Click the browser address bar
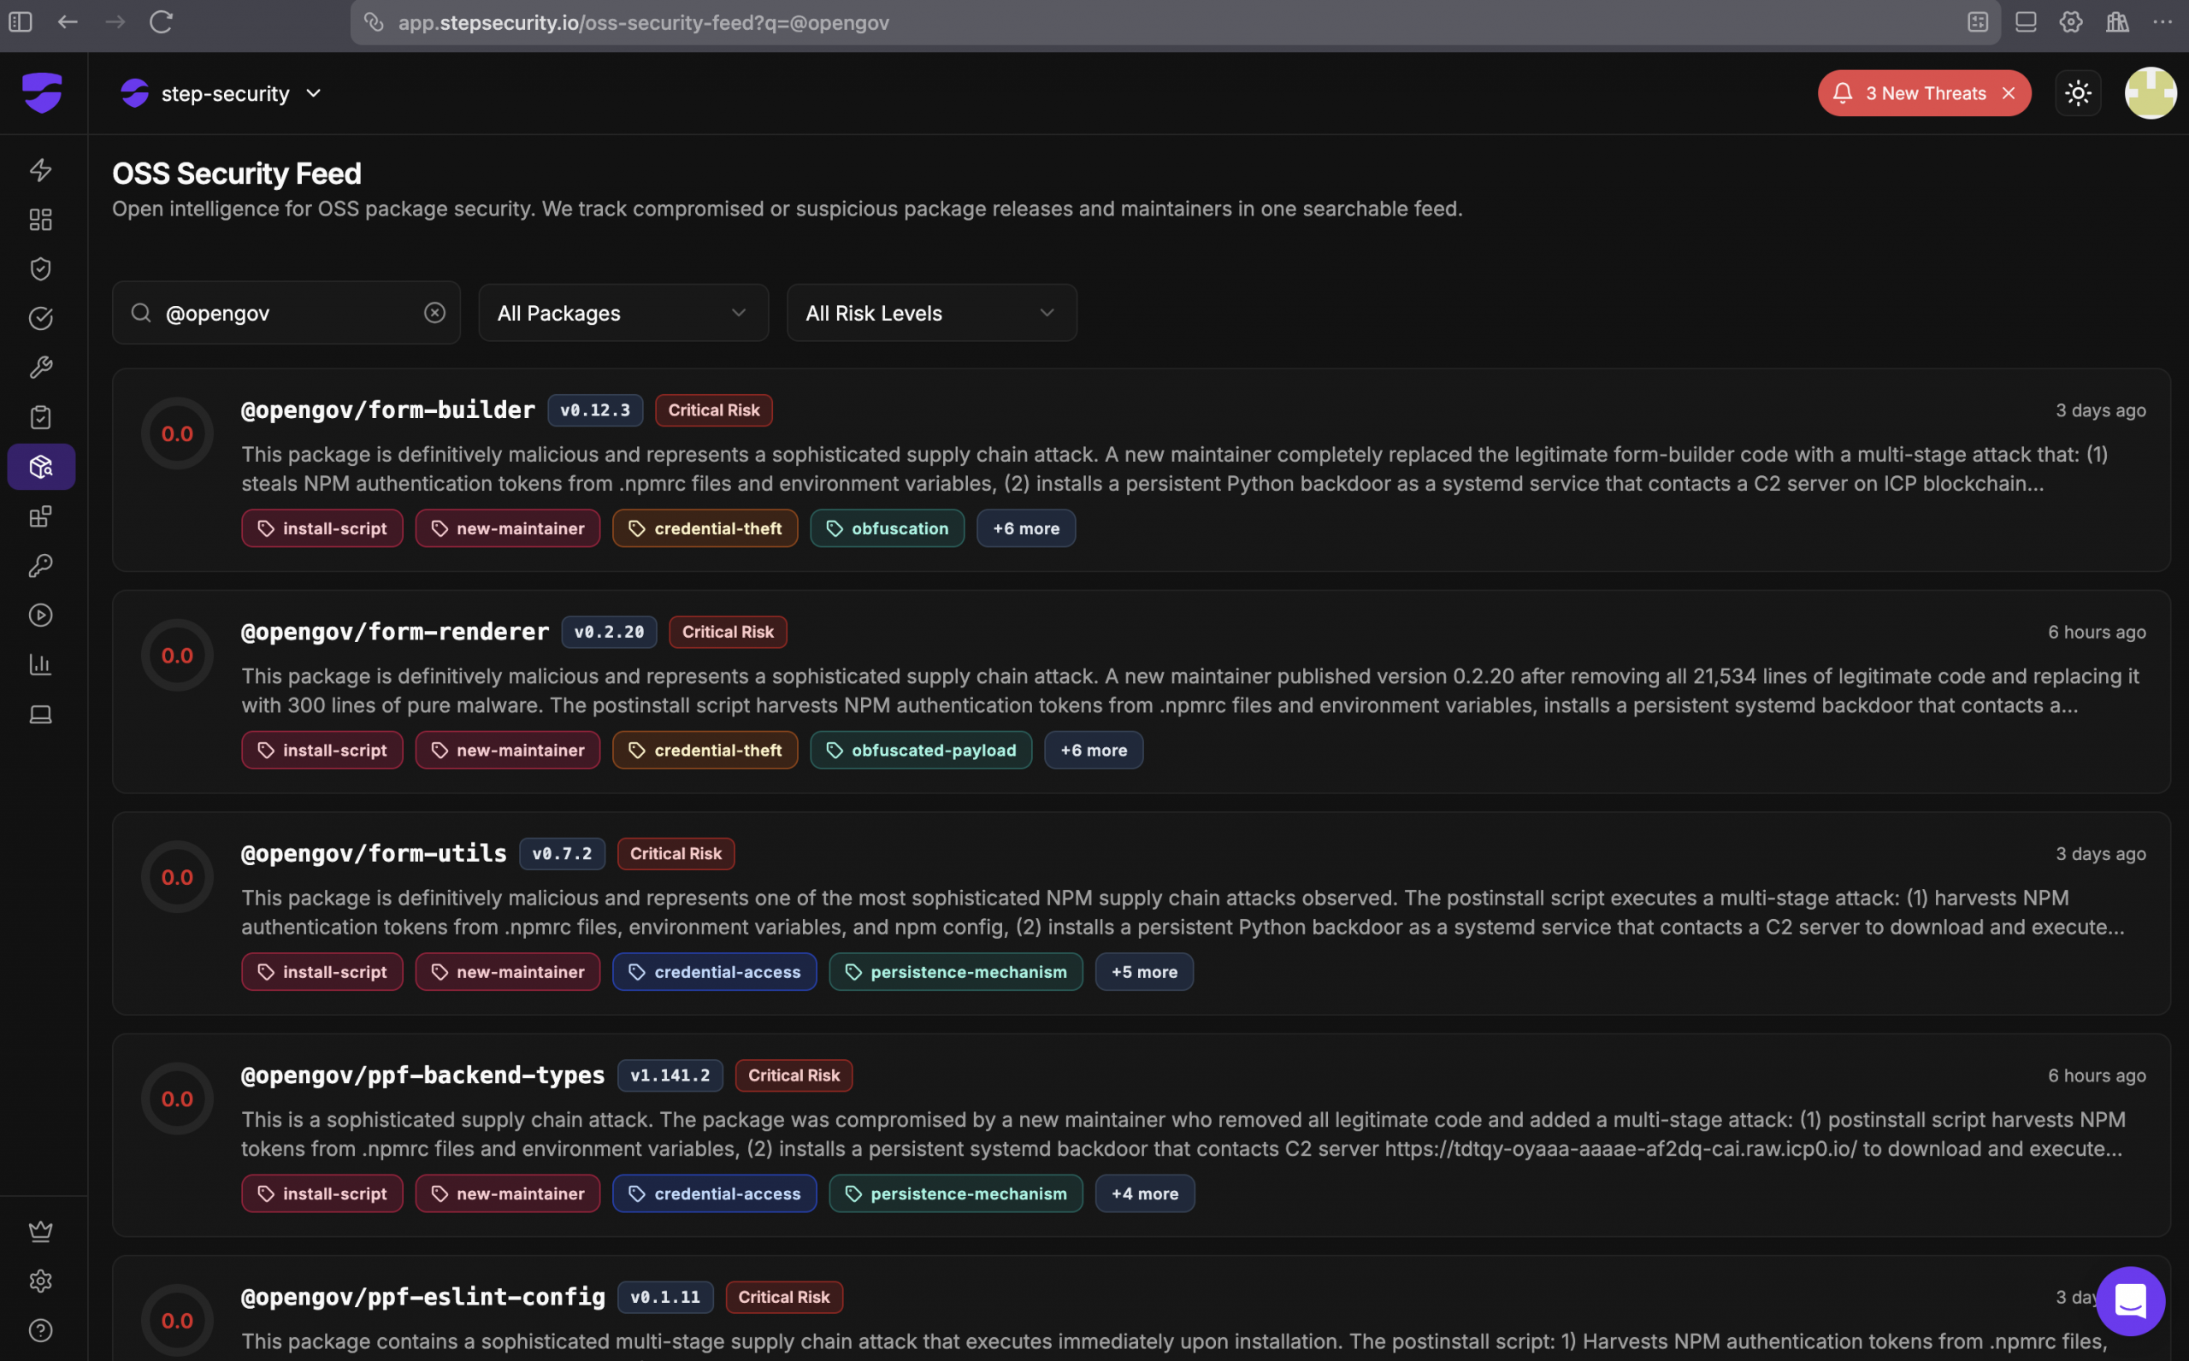This screenshot has width=2189, height=1361. click(1175, 22)
